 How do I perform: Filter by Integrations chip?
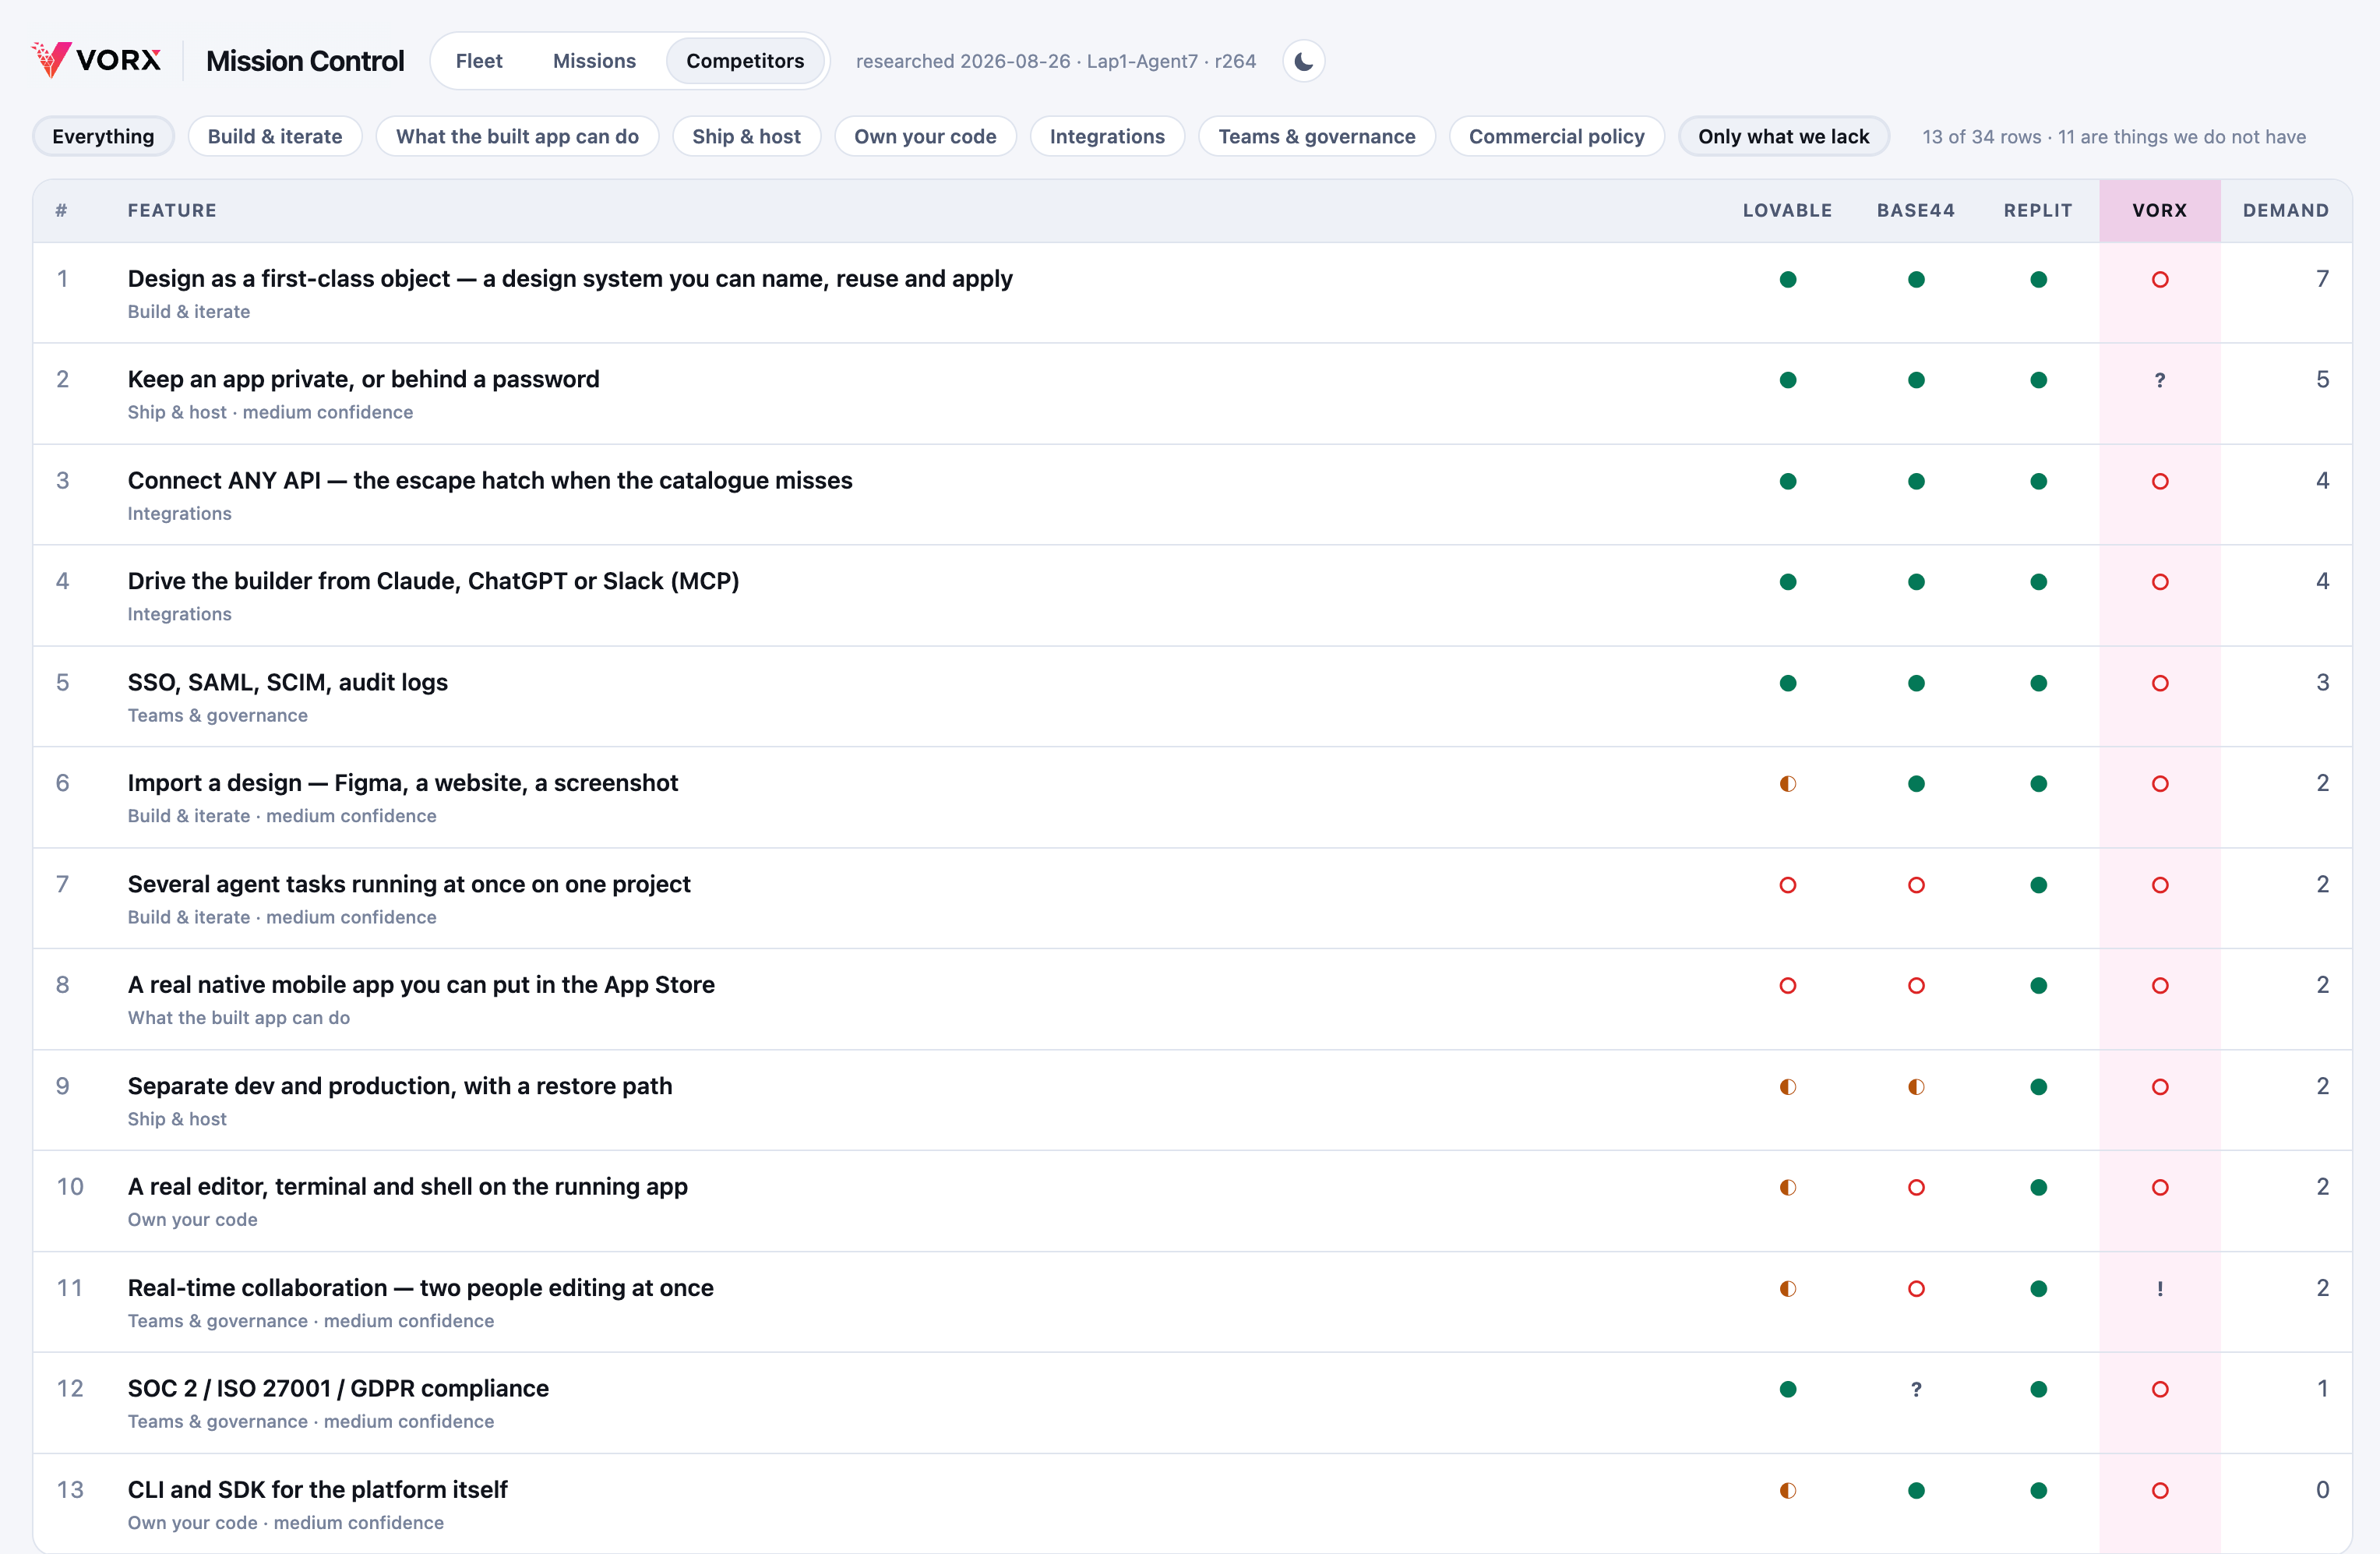click(x=1107, y=136)
